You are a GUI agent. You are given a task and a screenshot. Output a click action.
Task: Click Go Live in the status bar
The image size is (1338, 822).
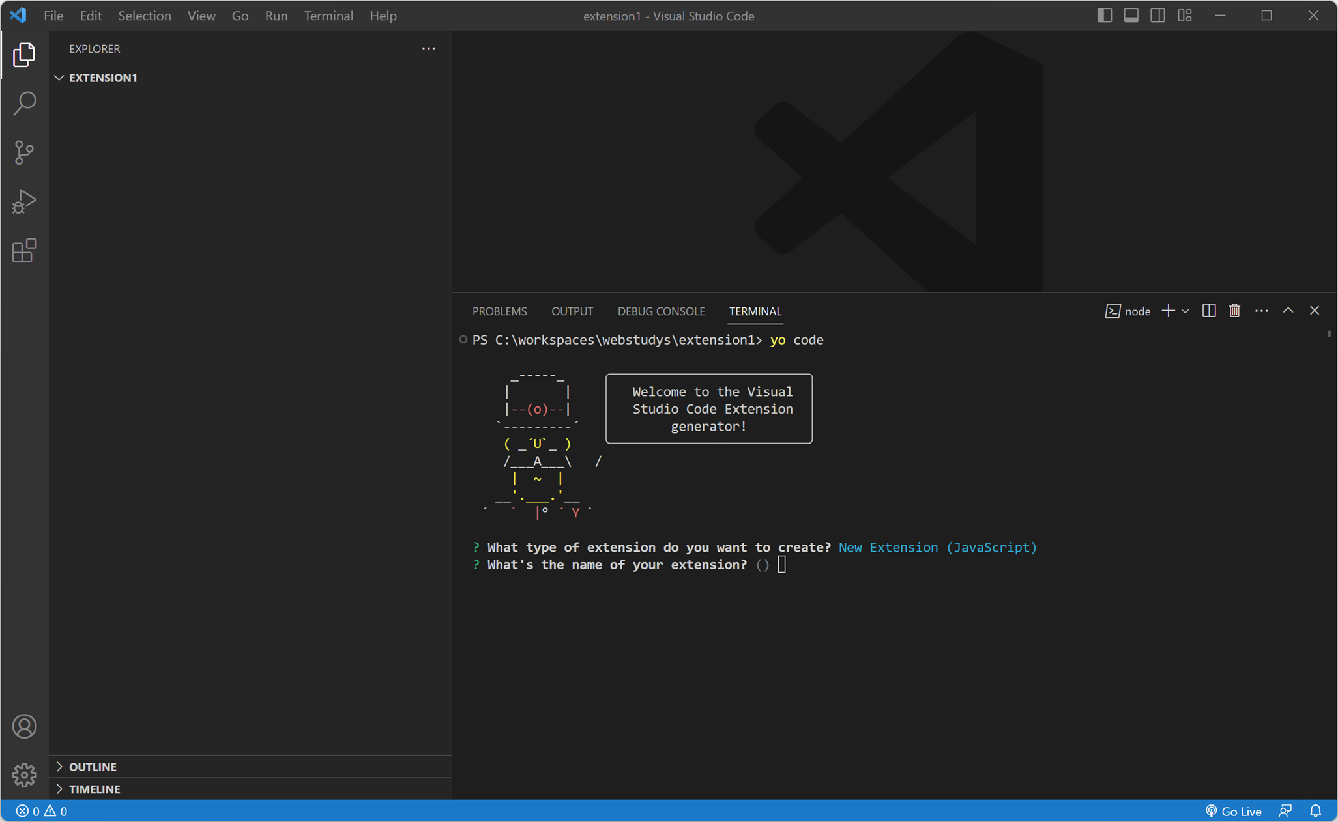coord(1233,811)
